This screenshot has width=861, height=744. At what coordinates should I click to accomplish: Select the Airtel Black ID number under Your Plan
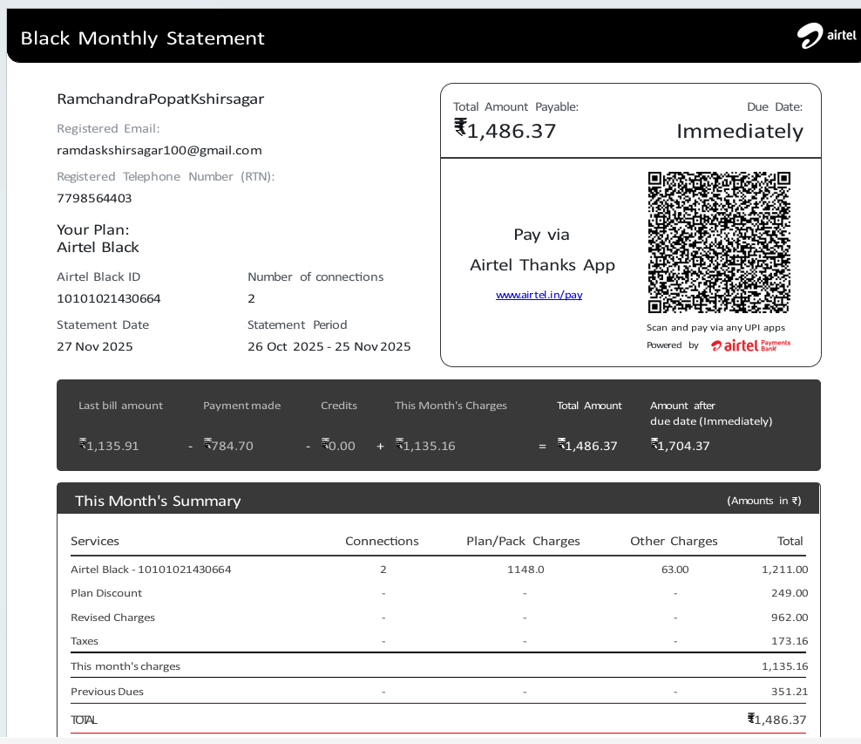coord(109,298)
